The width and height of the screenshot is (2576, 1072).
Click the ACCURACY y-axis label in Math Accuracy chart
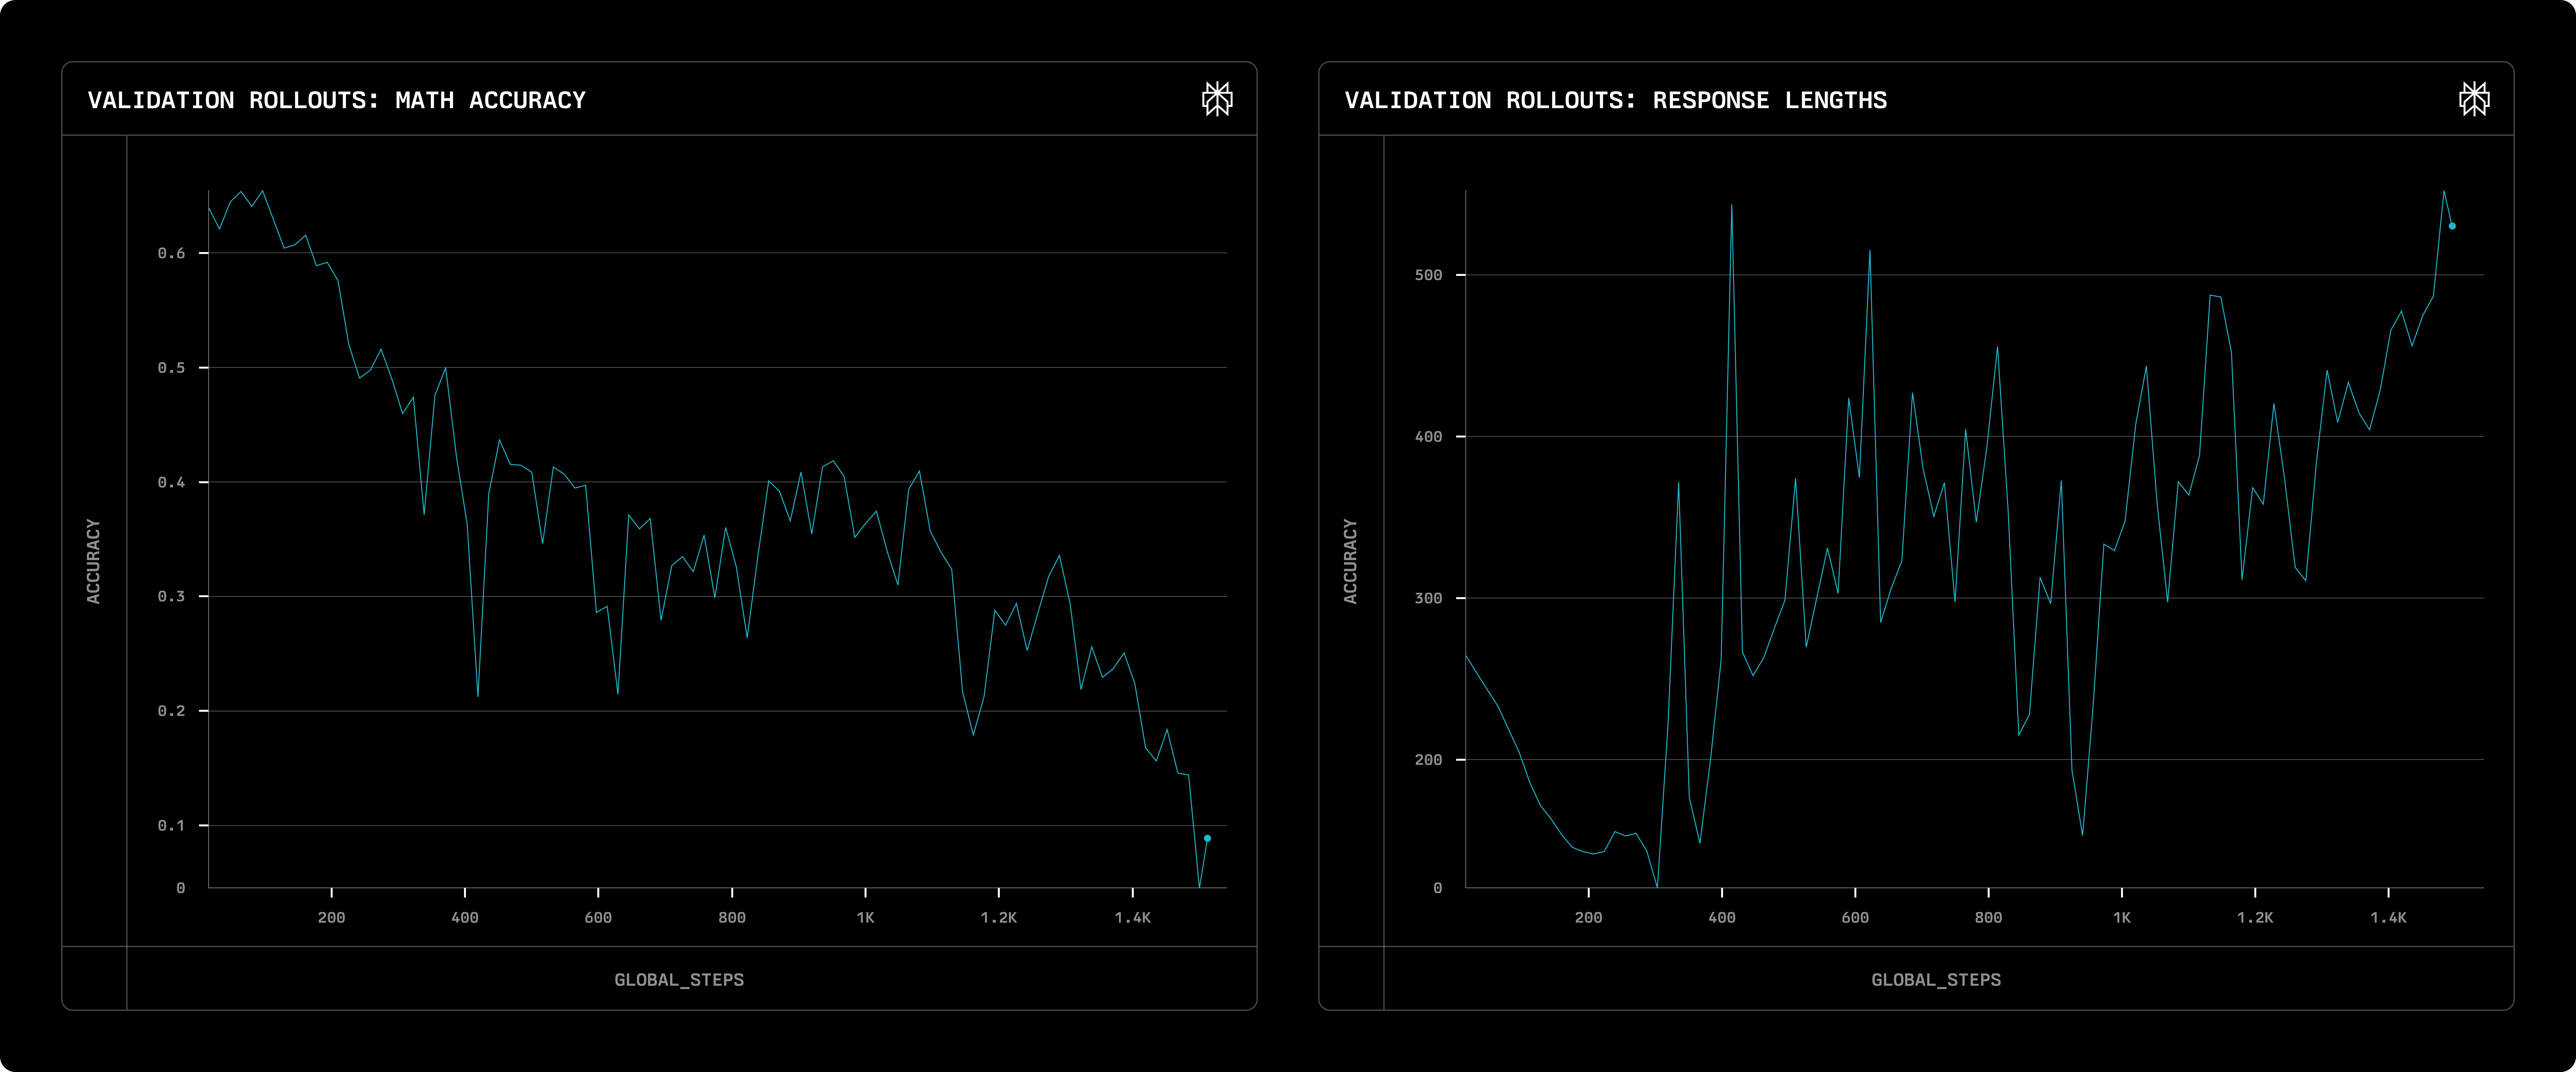(x=93, y=561)
